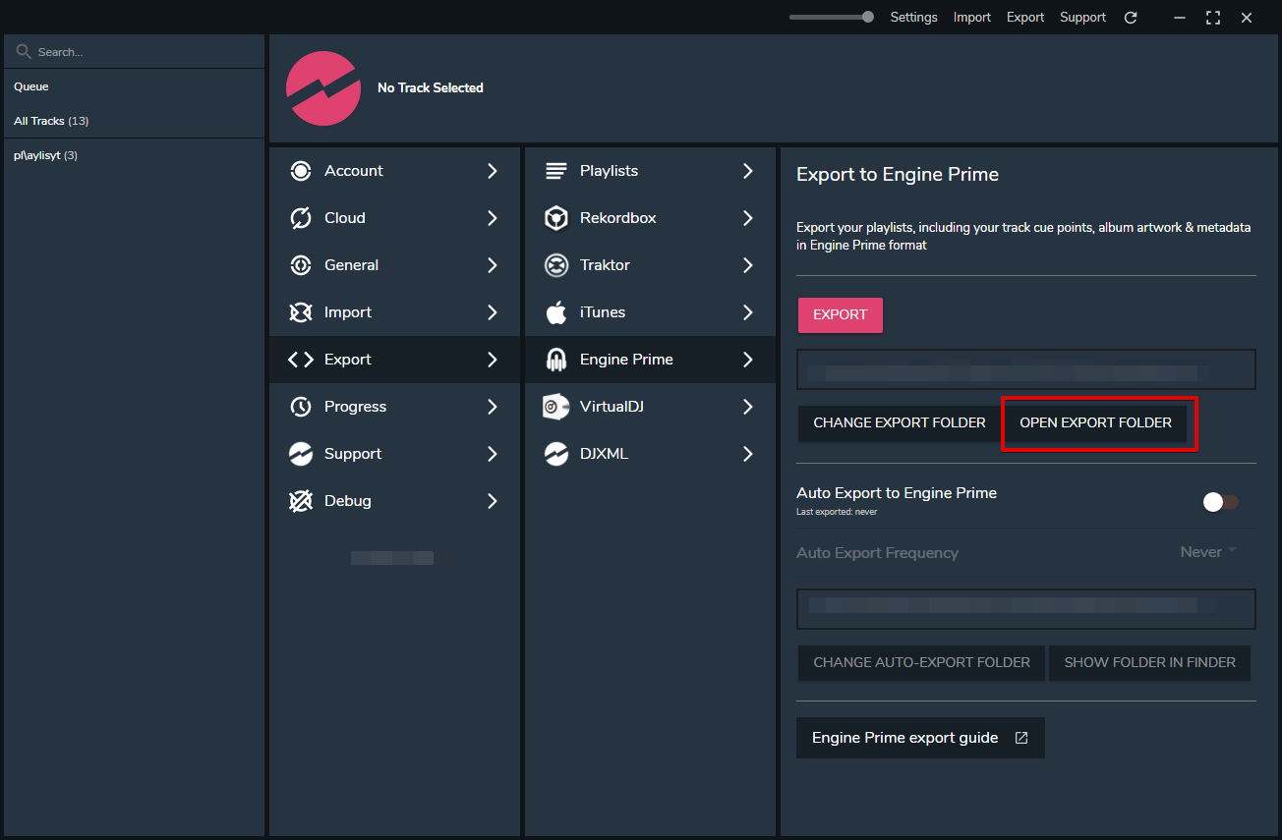Click the pink app logo in header
This screenshot has width=1282, height=840.
(x=322, y=88)
